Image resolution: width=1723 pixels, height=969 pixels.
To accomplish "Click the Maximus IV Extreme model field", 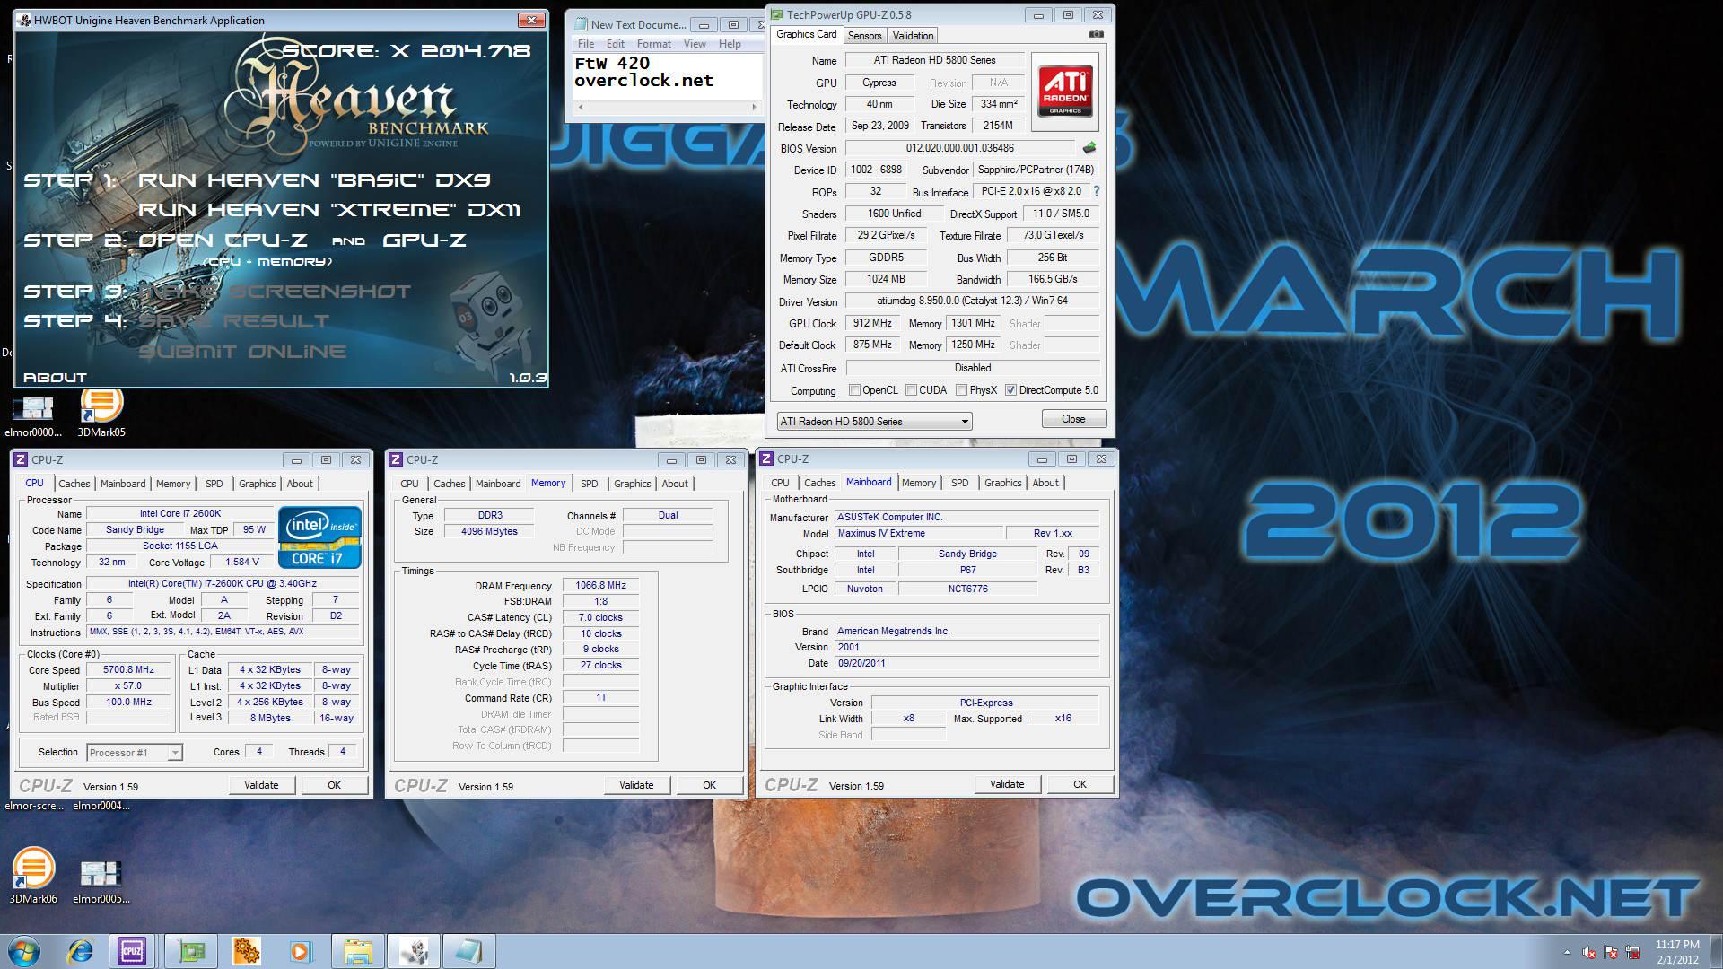I will click(917, 533).
